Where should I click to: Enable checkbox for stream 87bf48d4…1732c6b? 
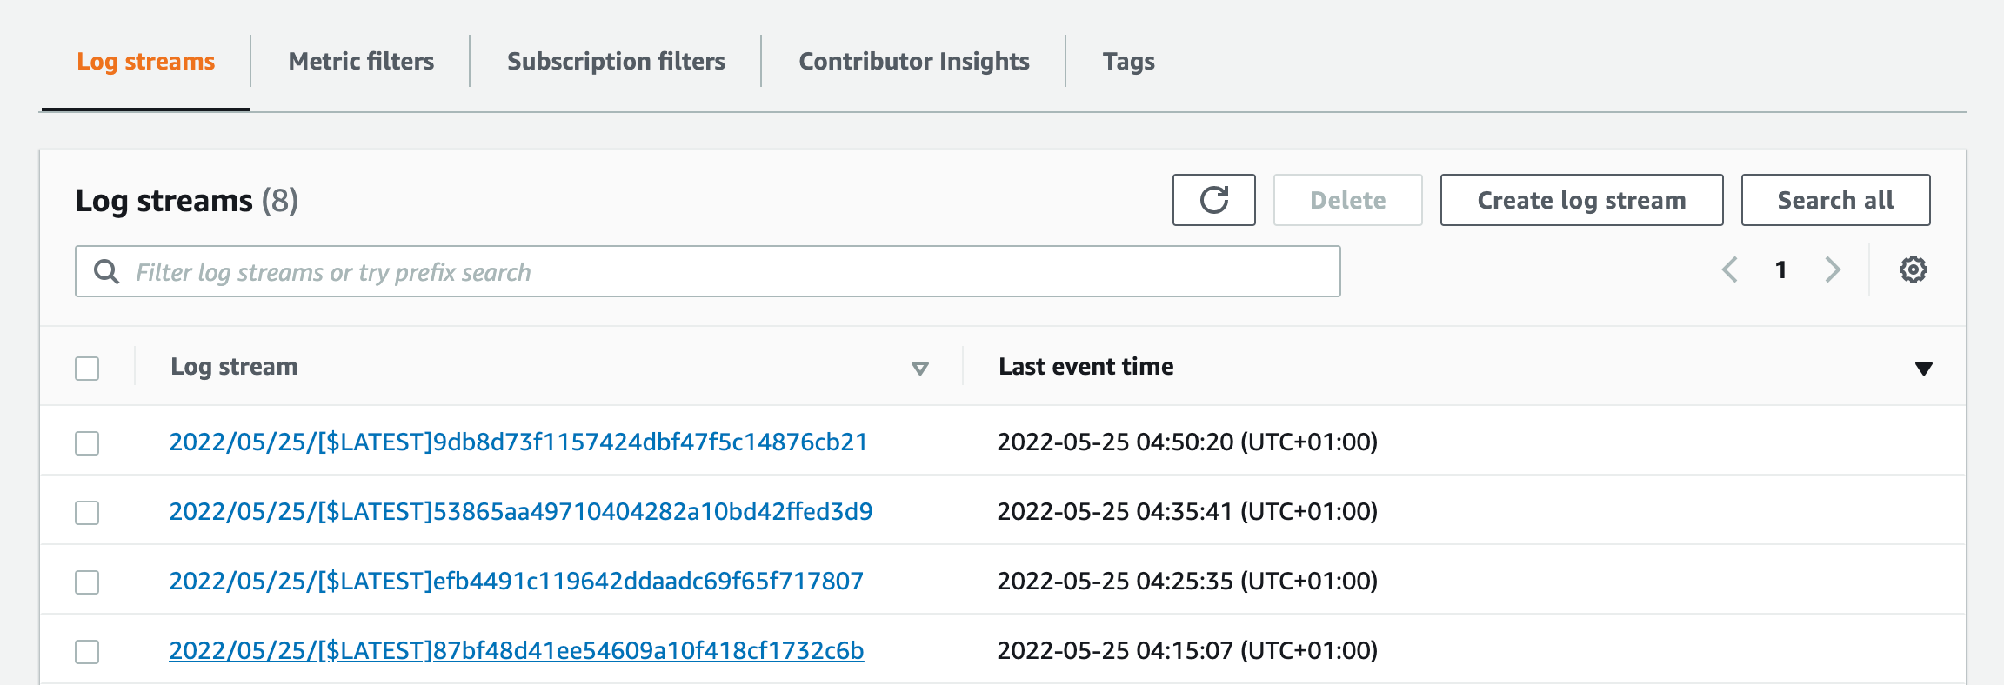tap(87, 652)
